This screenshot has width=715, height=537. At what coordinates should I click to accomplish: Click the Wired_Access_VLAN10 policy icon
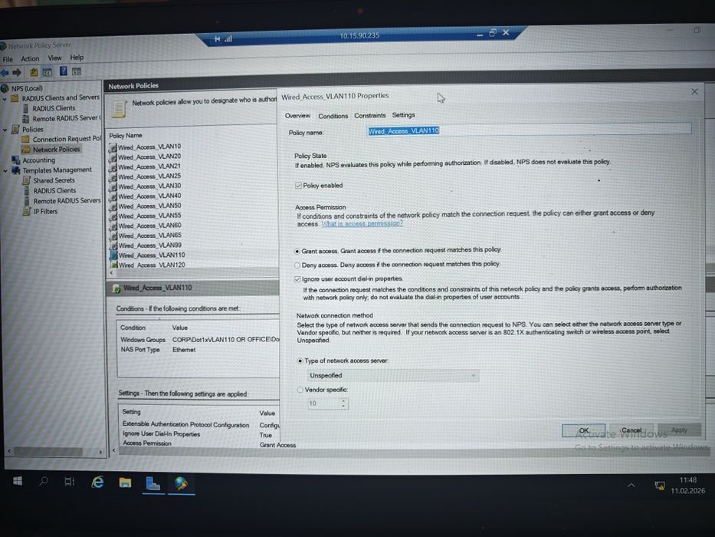113,147
